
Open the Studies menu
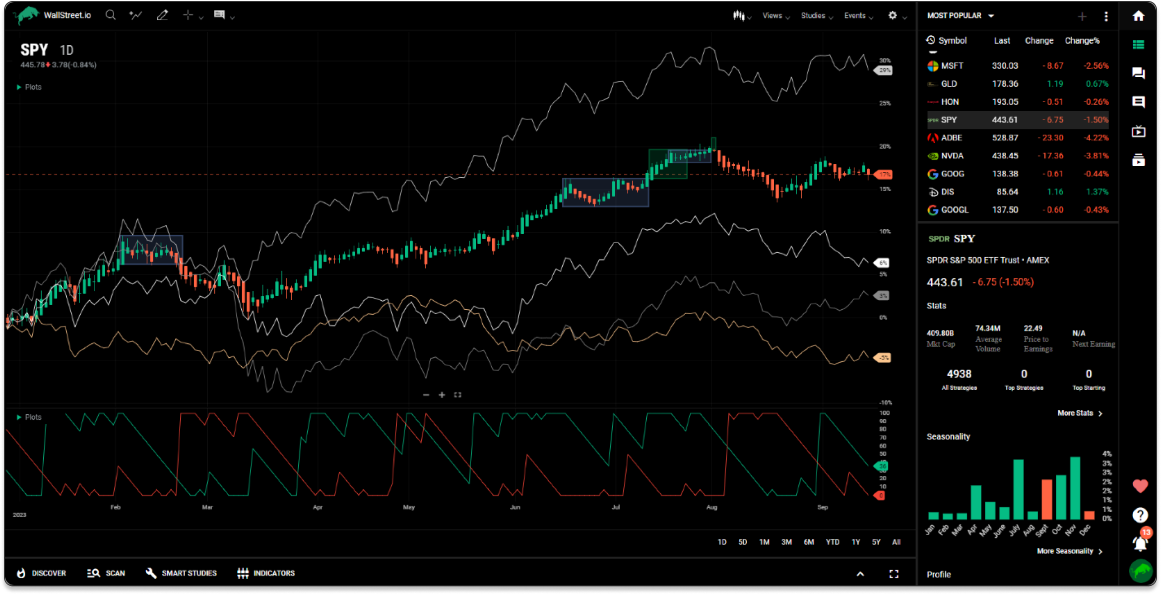coord(817,16)
